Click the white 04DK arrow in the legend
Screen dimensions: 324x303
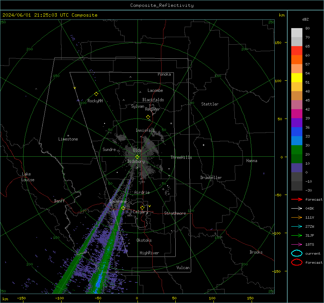(297, 209)
